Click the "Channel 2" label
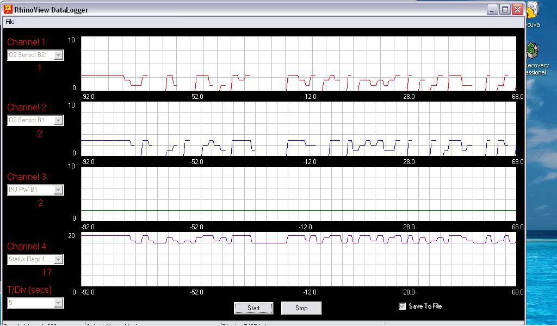Image resolution: width=557 pixels, height=326 pixels. point(27,108)
